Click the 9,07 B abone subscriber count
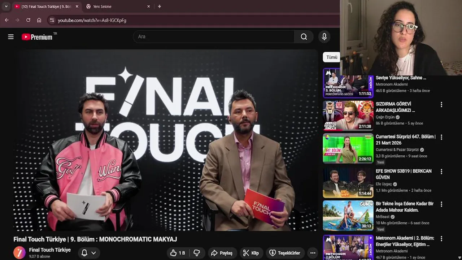 pos(40,256)
